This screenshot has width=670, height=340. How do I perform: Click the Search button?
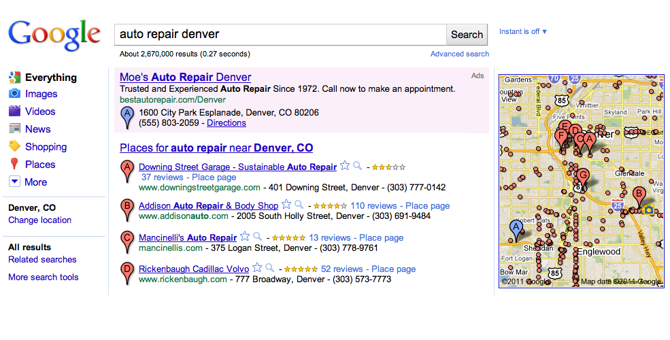[x=467, y=35]
